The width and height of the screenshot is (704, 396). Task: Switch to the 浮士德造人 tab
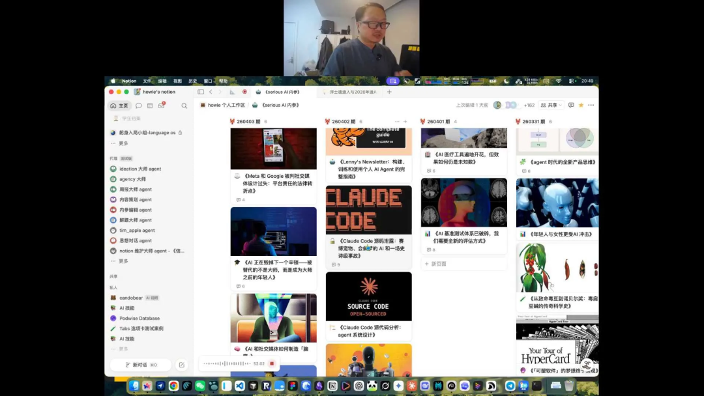click(x=350, y=92)
